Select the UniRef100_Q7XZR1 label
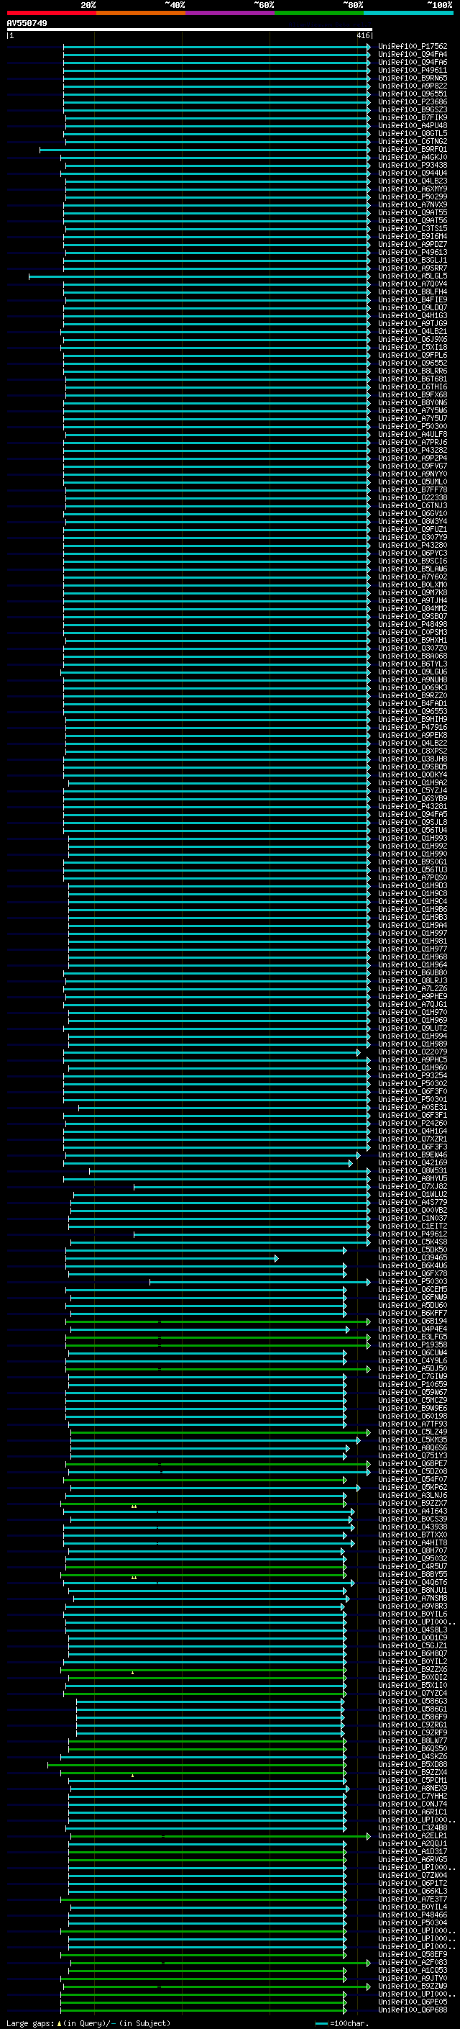Viewport: 460px width, 2029px height. (413, 1139)
